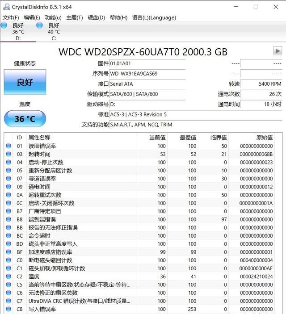Click the status icon for BB 报告的无法修正错误
Image resolution: width=286 pixels, height=314 pixels.
coord(8,227)
